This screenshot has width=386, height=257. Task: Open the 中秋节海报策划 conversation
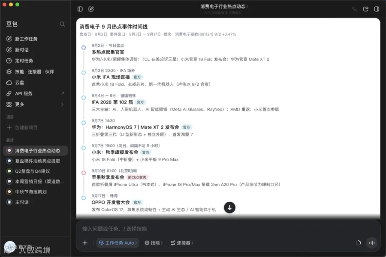coord(36,192)
